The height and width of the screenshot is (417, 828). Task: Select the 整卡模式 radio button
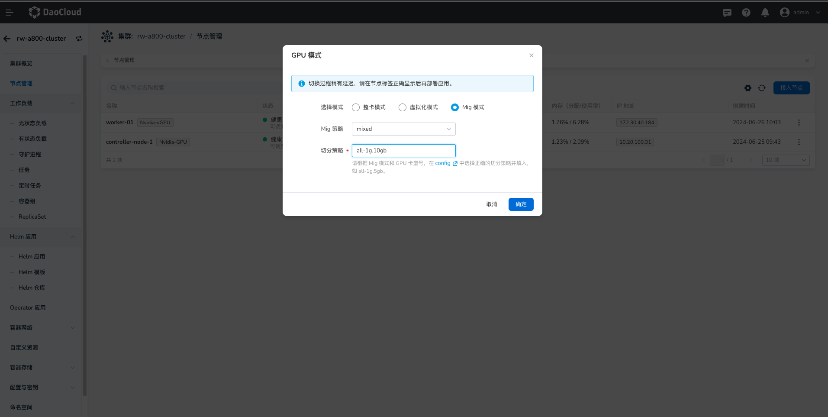(356, 107)
